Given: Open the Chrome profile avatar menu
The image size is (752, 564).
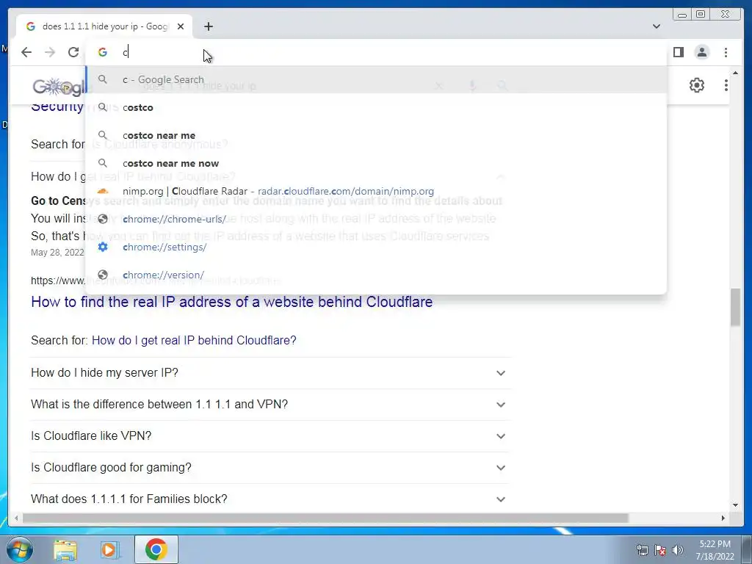Looking at the screenshot, I should [701, 52].
